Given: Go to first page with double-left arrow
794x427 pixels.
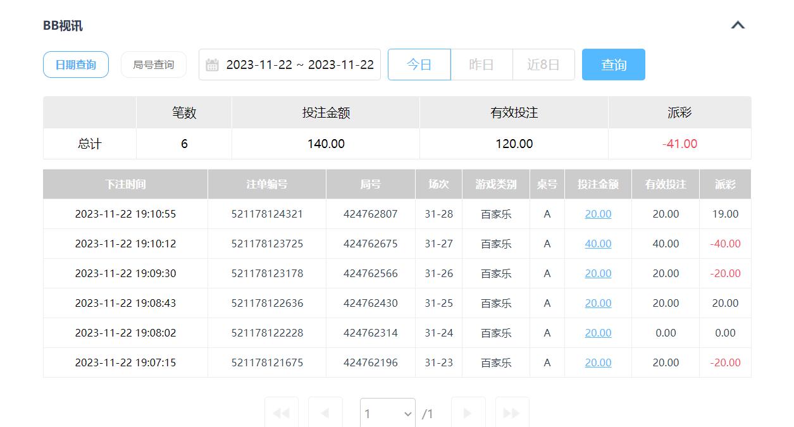Looking at the screenshot, I should 281,413.
